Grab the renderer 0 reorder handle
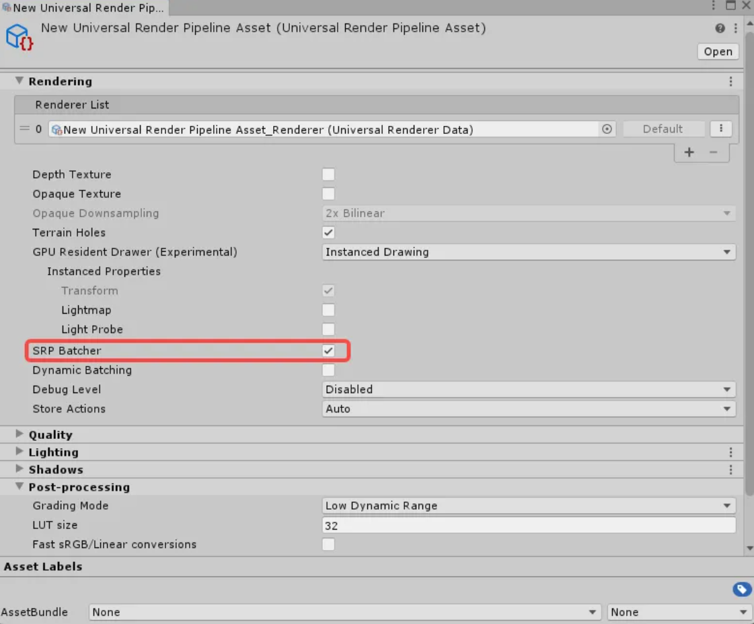754x624 pixels. (x=24, y=129)
